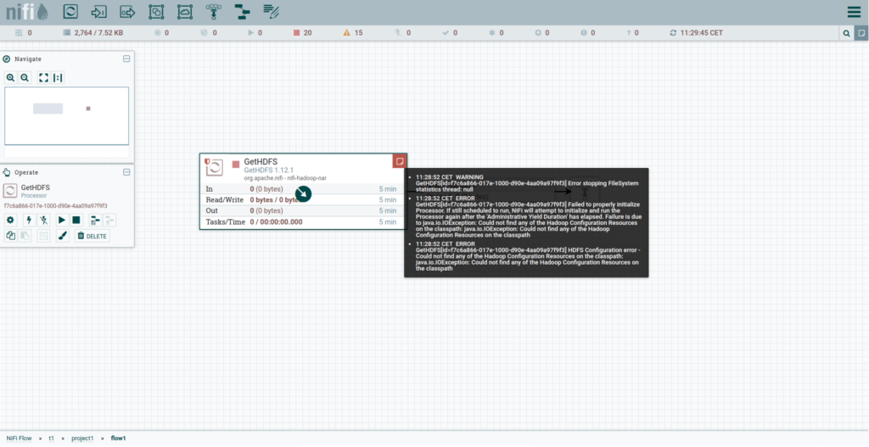Select the Remote Process Group toolbar icon

pos(185,11)
